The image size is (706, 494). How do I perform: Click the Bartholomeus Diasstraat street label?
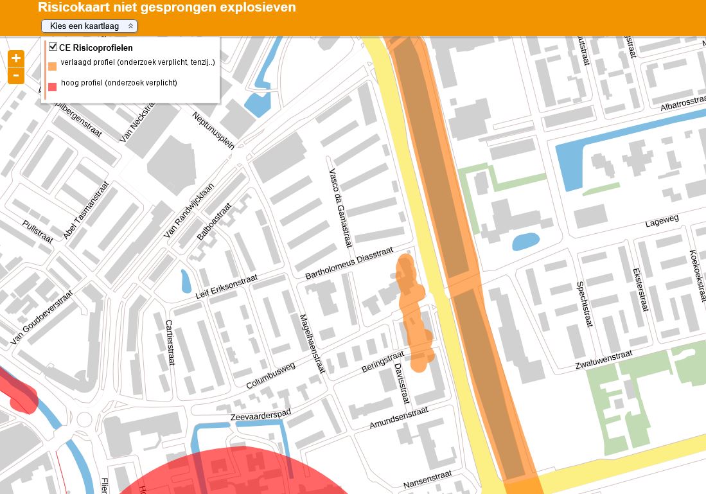[x=349, y=263]
